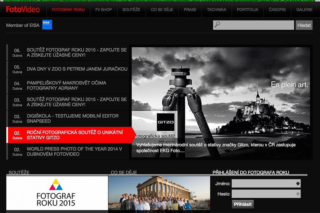Open the Parthenon group photo thumbnail
Screen dimensions: 320x213
pyautogui.click(x=159, y=193)
